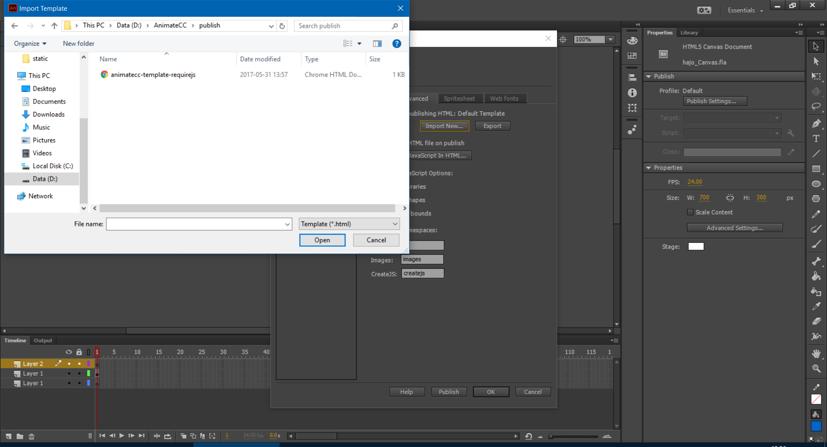Select the Hand tool
The height and width of the screenshot is (447, 827).
click(816, 353)
